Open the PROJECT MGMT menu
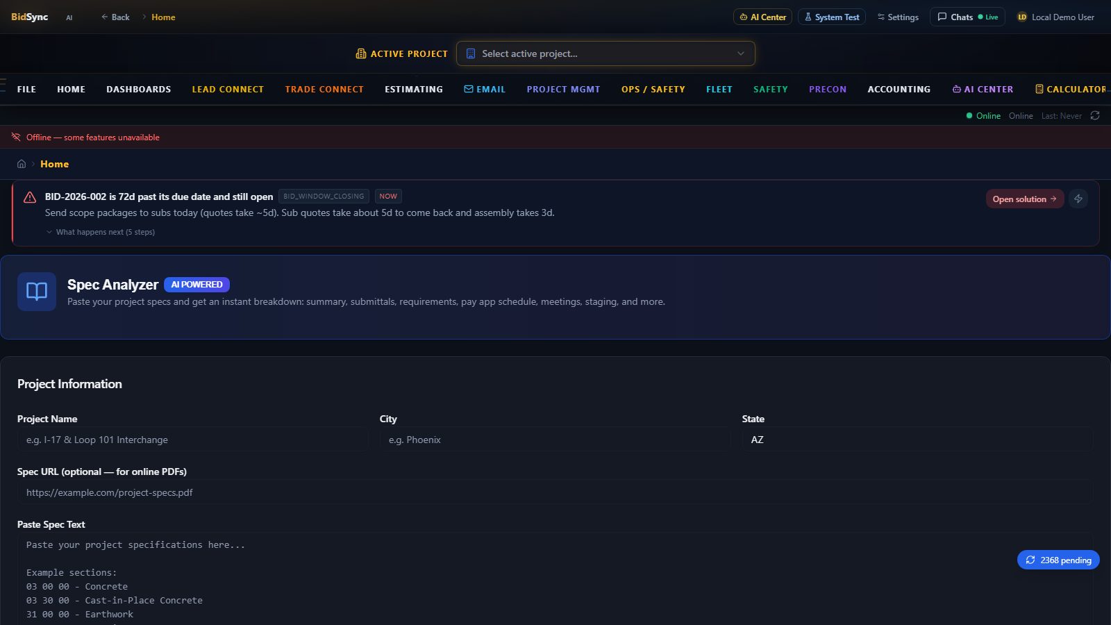1111x625 pixels. (x=563, y=89)
